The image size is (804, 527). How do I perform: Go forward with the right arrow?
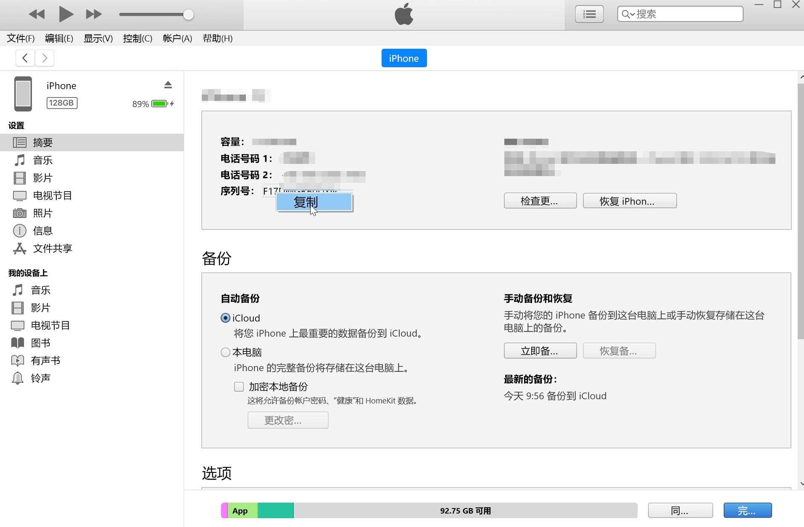pos(45,58)
